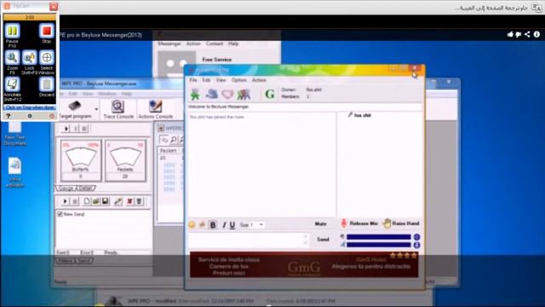Open the Annotate tool in the recorder
The width and height of the screenshot is (545, 307).
[12, 84]
